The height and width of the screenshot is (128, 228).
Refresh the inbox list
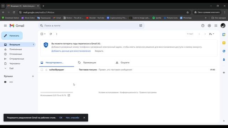pyautogui.click(x=51, y=34)
